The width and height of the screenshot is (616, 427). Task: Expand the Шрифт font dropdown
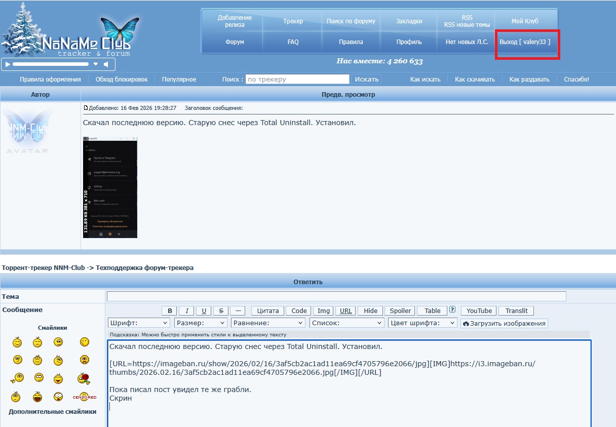(139, 323)
